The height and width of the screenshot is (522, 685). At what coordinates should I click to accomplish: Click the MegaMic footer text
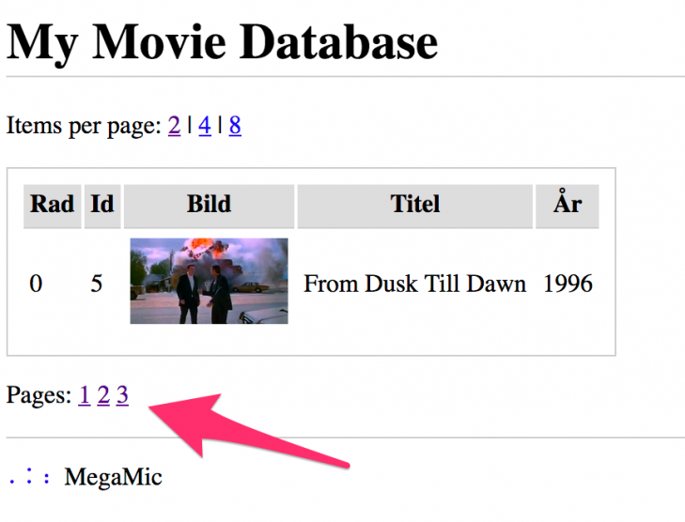113,477
